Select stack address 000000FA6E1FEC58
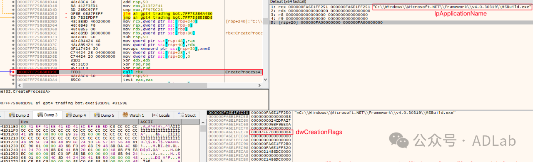Image resolution: width=533 pixels, height=162 pixels. pos(228,117)
